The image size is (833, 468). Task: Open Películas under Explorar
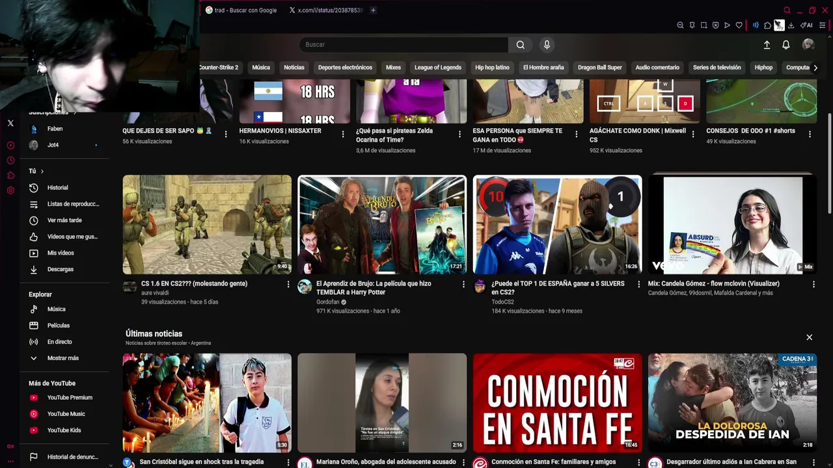pyautogui.click(x=65, y=326)
